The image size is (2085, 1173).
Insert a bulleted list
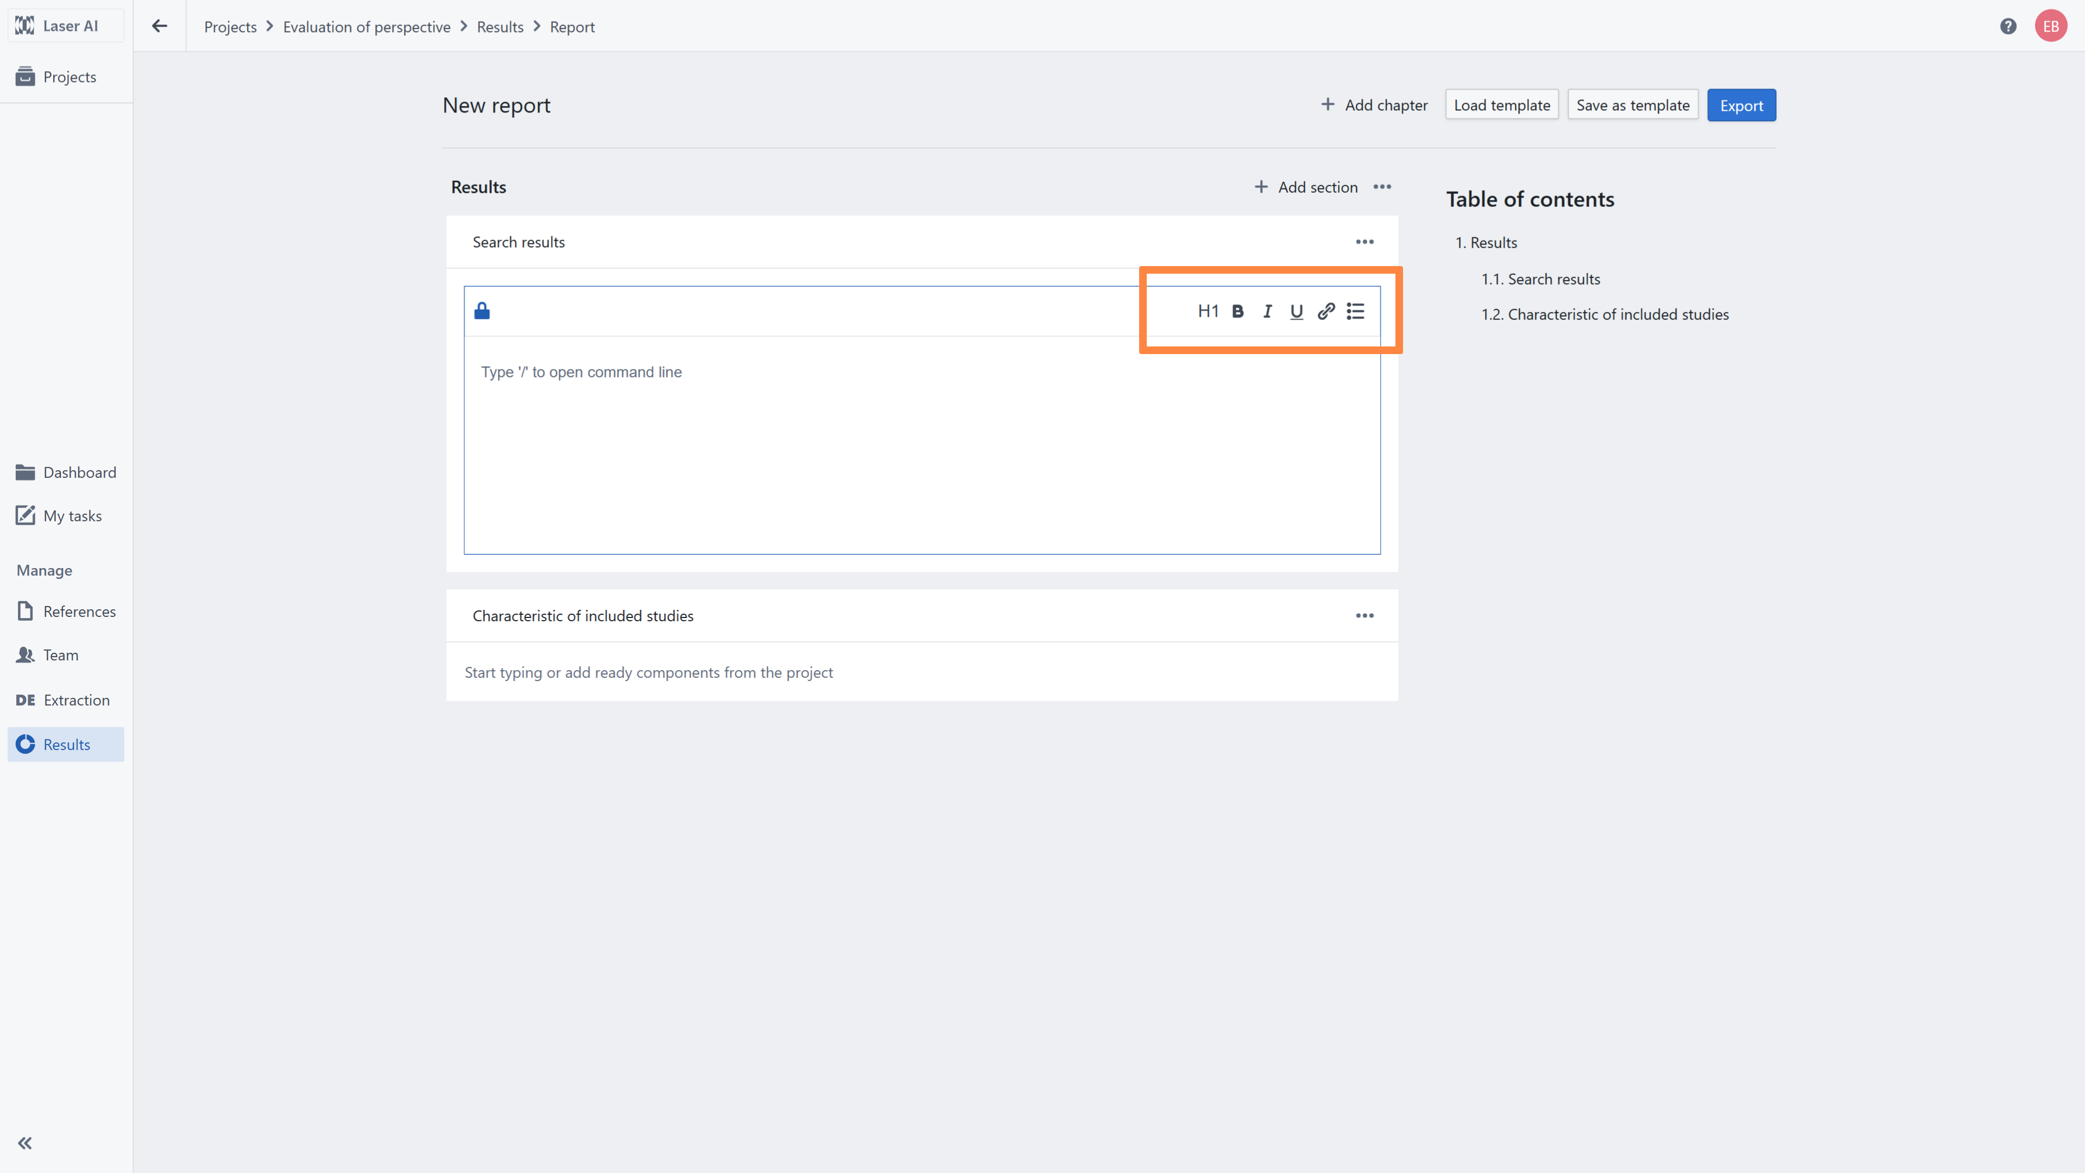pyautogui.click(x=1356, y=312)
